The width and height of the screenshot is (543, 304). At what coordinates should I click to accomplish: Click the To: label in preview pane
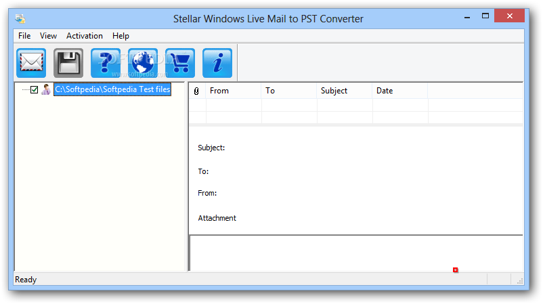pos(203,171)
